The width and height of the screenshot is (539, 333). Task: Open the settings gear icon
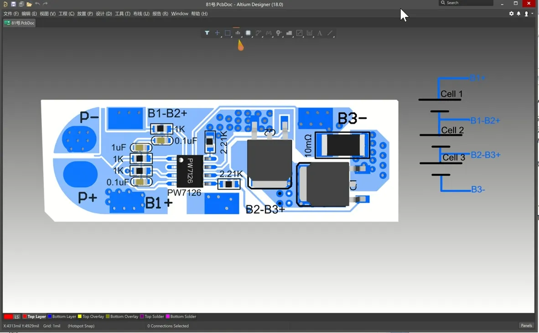point(511,14)
